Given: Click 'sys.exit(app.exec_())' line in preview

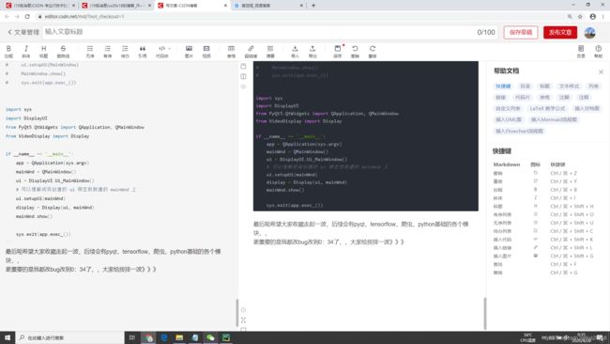Looking at the screenshot, I should pyautogui.click(x=295, y=205).
